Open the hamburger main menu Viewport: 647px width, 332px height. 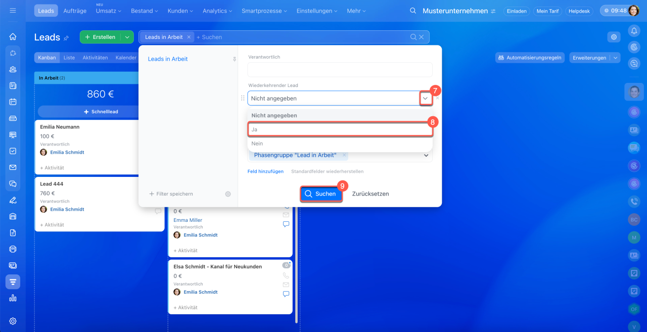[x=13, y=11]
